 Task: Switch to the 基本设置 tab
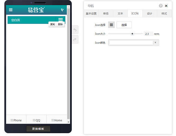click(x=91, y=13)
